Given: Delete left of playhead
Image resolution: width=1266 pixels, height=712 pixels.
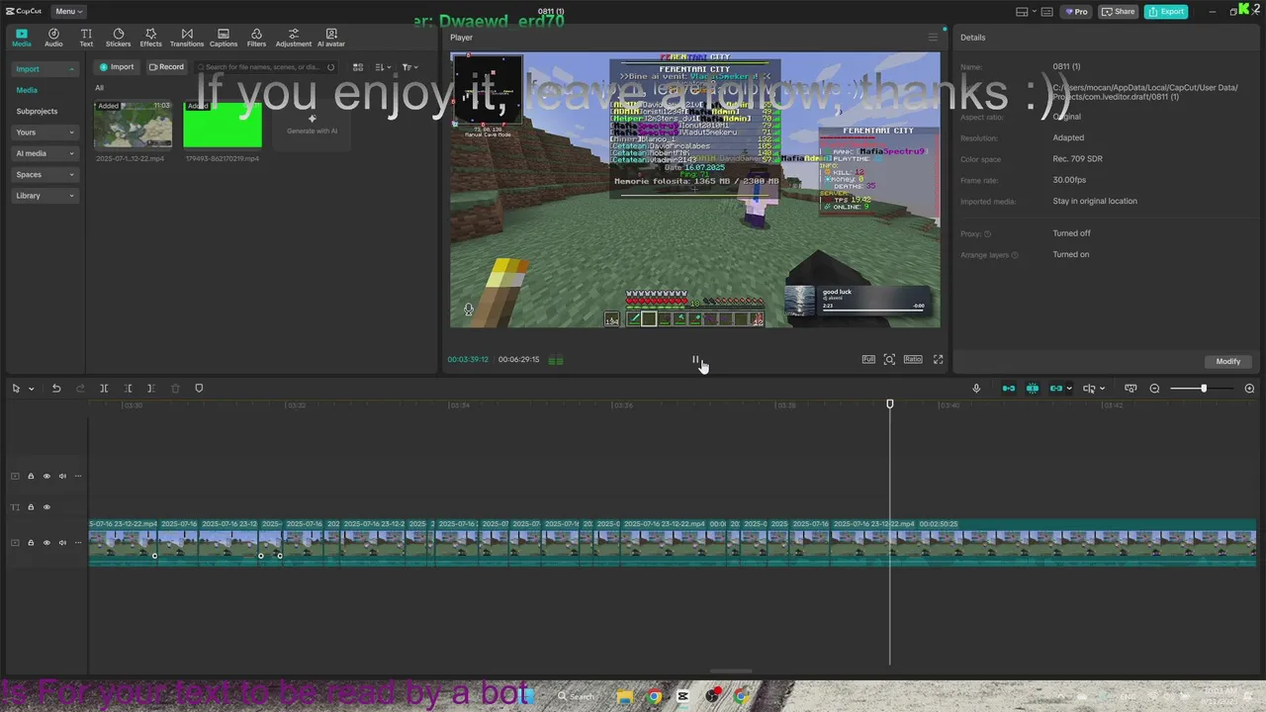Looking at the screenshot, I should 128,389.
